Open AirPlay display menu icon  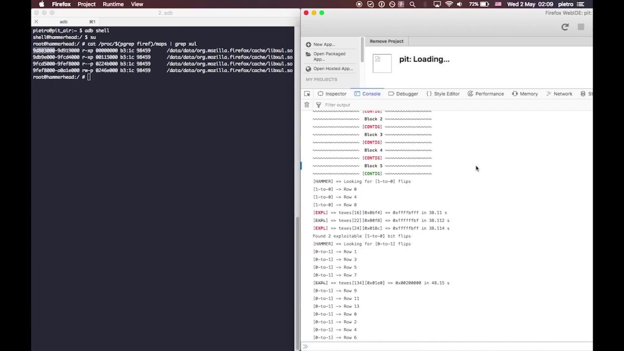coord(437,4)
